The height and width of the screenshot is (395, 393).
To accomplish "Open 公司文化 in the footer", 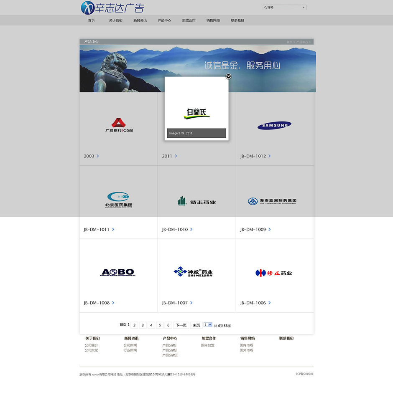I will [91, 350].
